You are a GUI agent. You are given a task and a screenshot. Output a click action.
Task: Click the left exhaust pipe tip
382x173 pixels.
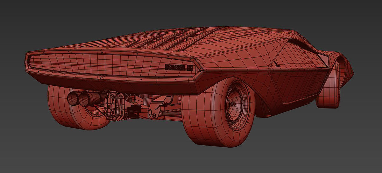pos(73,98)
